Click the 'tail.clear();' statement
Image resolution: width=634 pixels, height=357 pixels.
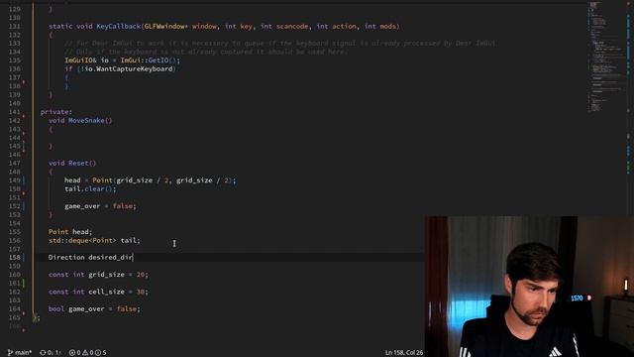pyautogui.click(x=90, y=189)
